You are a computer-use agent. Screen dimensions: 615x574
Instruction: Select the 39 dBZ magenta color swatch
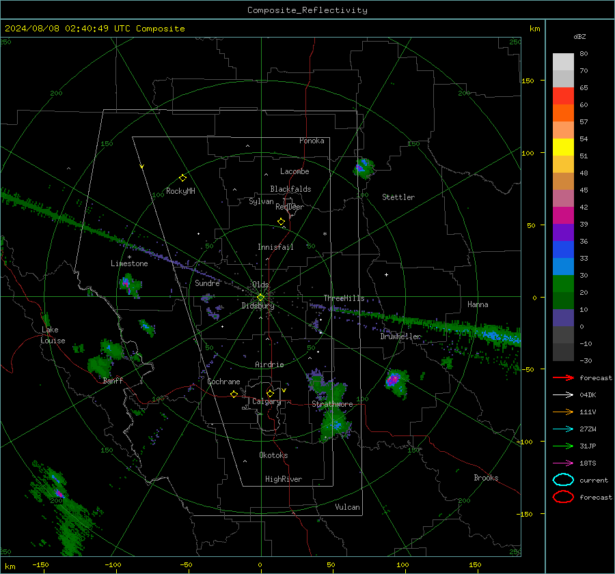click(x=563, y=215)
